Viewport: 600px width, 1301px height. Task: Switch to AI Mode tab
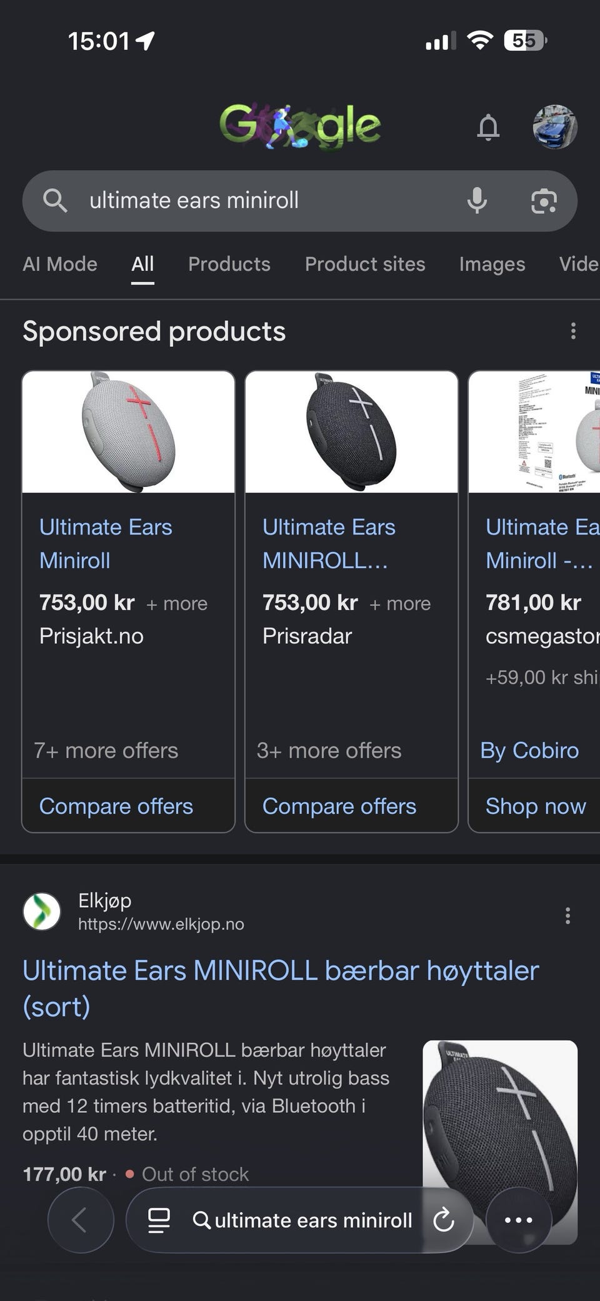[x=60, y=264]
